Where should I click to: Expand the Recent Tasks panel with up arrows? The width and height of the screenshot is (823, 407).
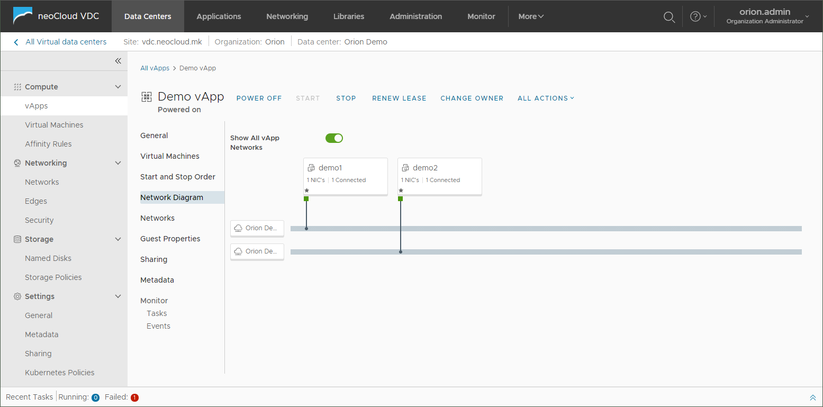(x=813, y=397)
